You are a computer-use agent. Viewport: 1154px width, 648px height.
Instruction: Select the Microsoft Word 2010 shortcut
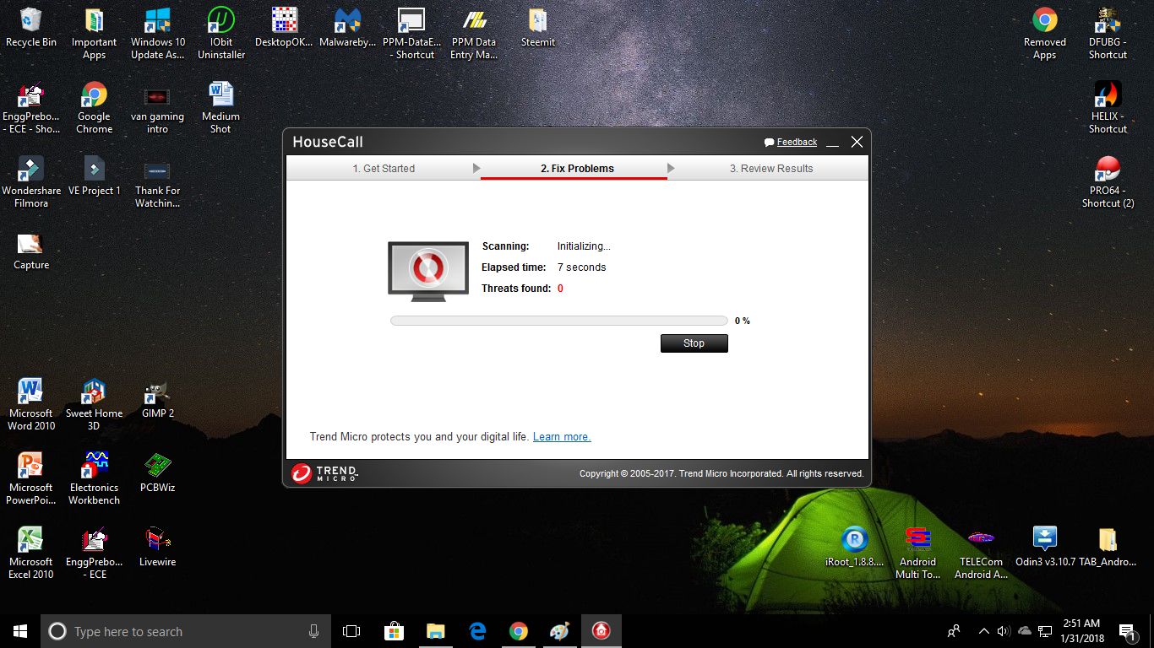(x=31, y=405)
